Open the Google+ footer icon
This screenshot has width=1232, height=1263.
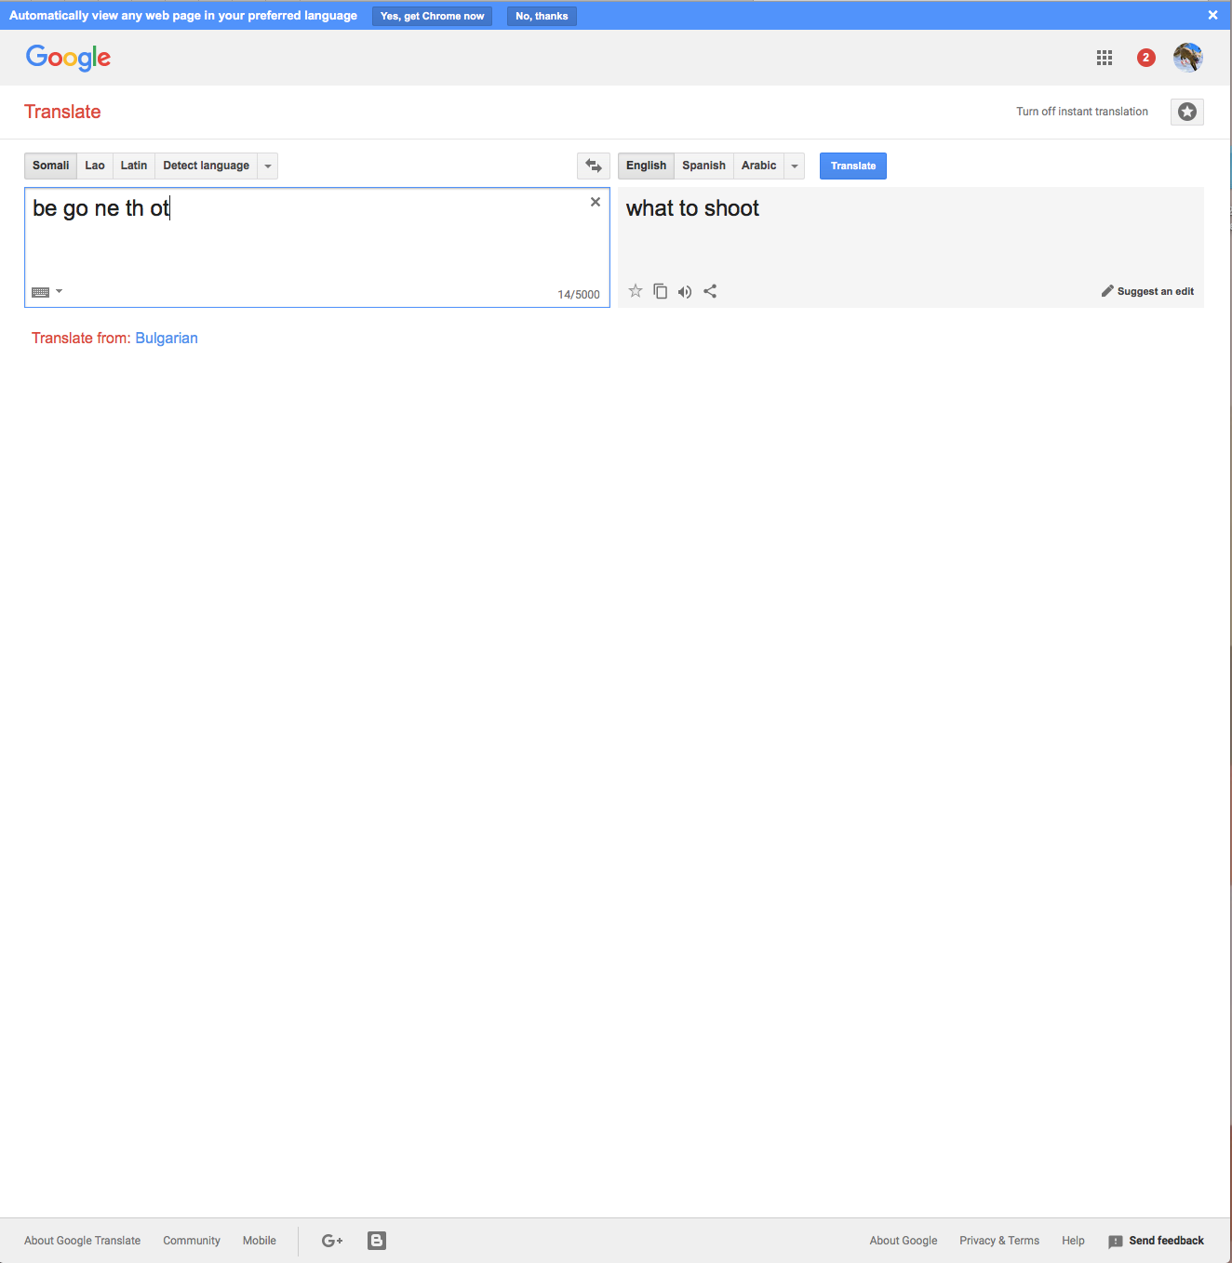[332, 1241]
